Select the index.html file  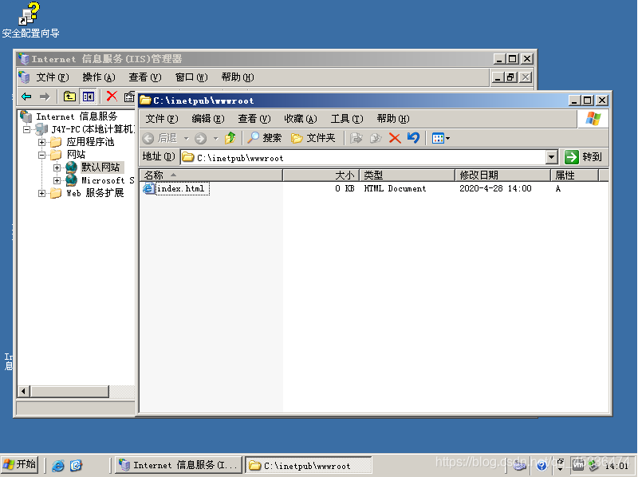[181, 188]
